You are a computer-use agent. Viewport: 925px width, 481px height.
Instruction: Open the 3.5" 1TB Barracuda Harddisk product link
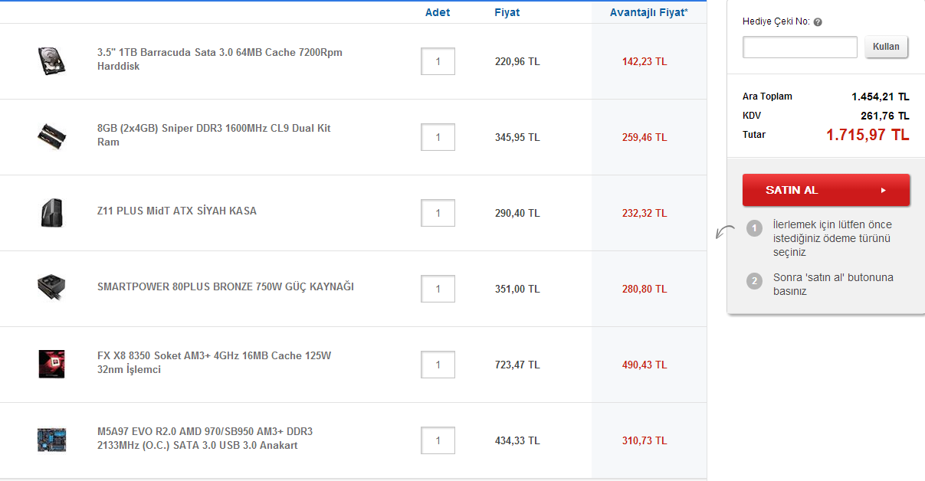[x=220, y=60]
